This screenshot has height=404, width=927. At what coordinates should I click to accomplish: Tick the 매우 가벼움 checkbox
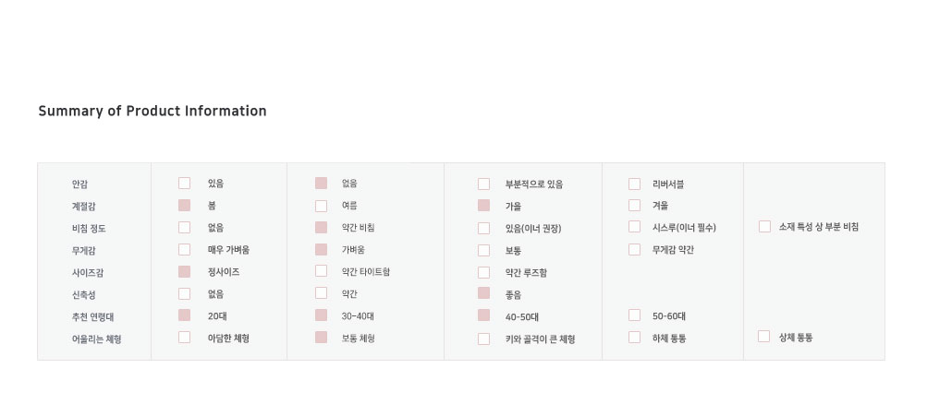point(185,249)
